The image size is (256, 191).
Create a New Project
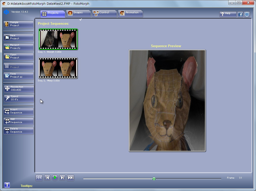(18, 37)
